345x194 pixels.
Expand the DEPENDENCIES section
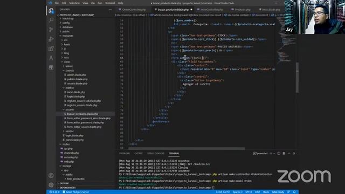coord(67,188)
